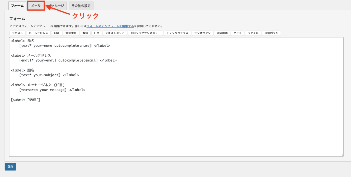This screenshot has height=177, width=351.
Task: Click the 承諾確認 tag button
Action: pyautogui.click(x=222, y=33)
